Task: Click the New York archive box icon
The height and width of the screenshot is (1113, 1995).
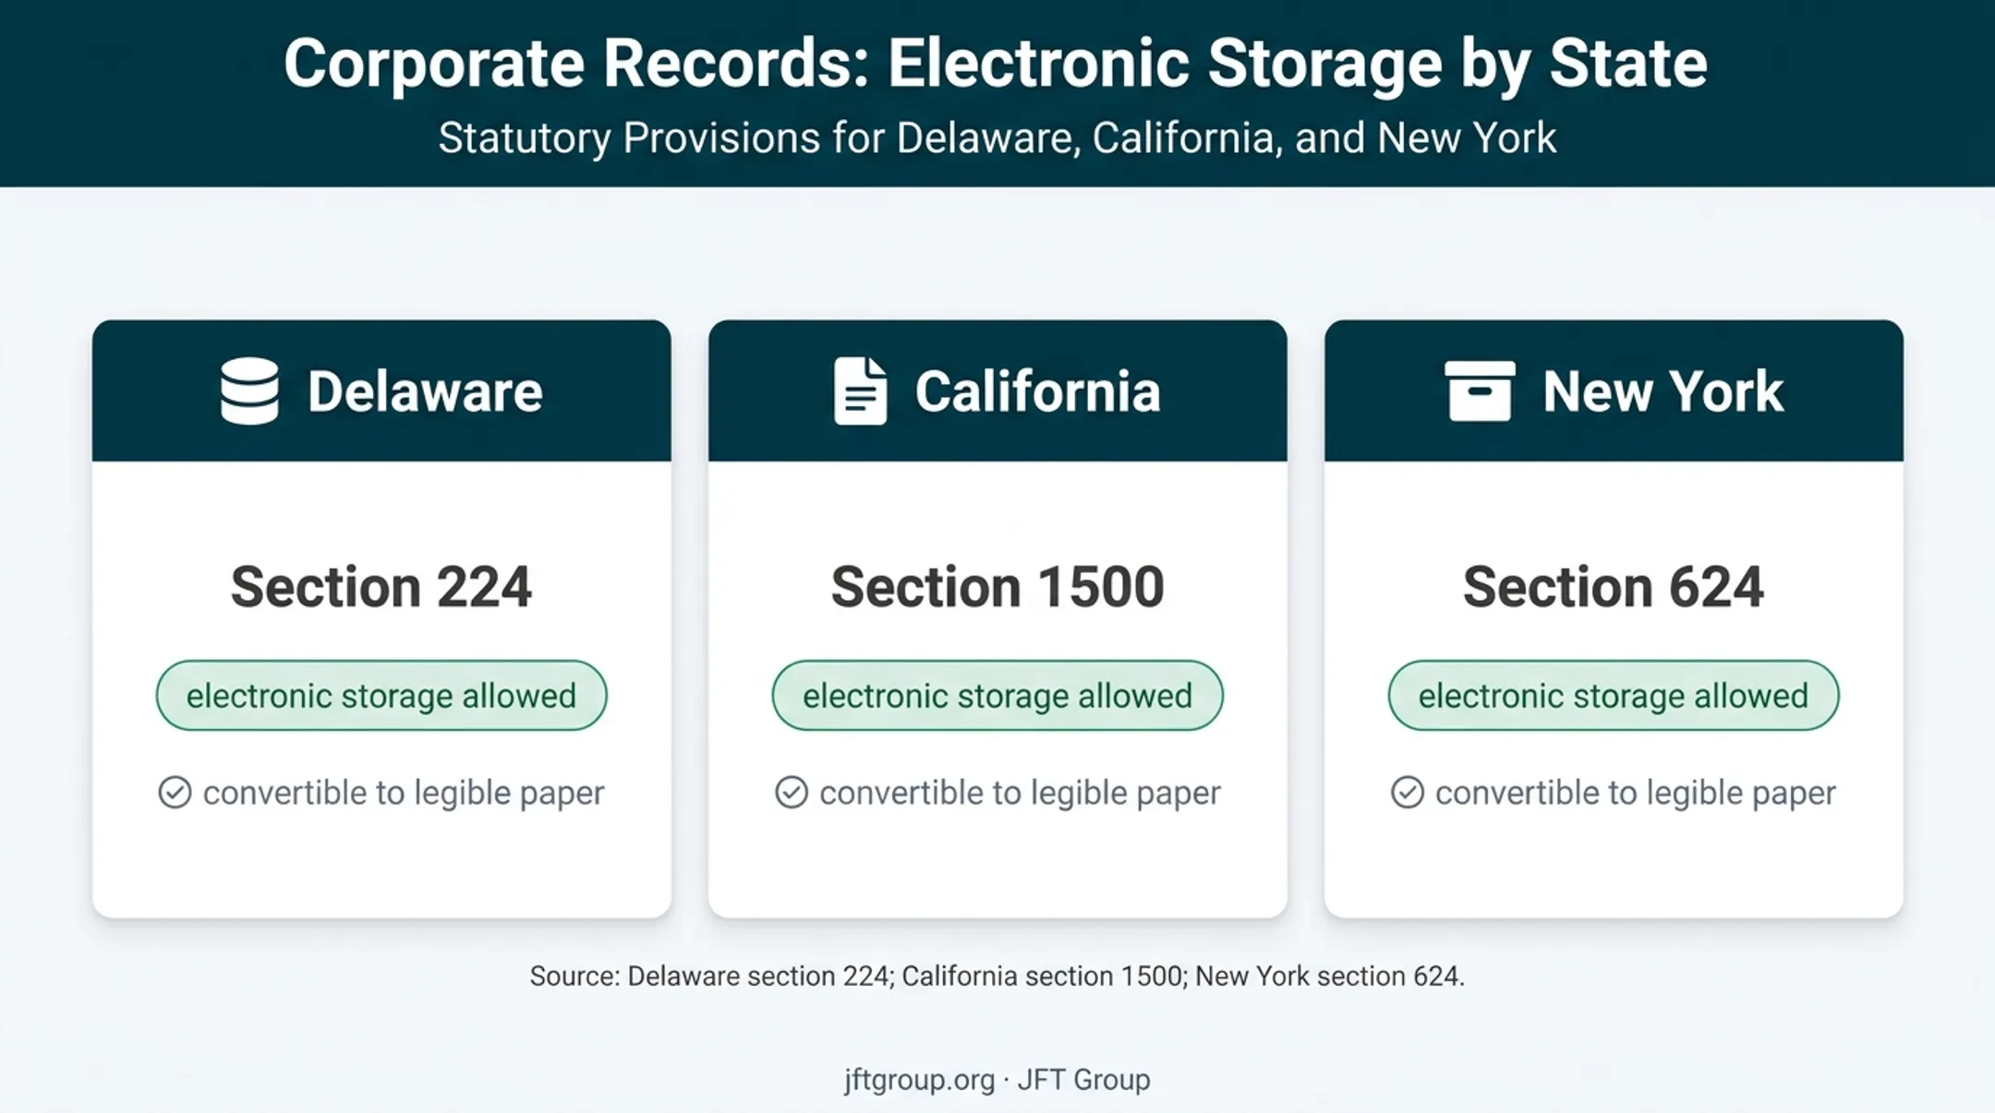Action: tap(1480, 391)
